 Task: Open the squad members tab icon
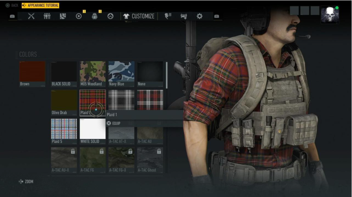[x=47, y=16]
